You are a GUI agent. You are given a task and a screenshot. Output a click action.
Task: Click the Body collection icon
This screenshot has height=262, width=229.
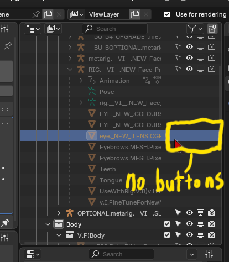coord(59,224)
